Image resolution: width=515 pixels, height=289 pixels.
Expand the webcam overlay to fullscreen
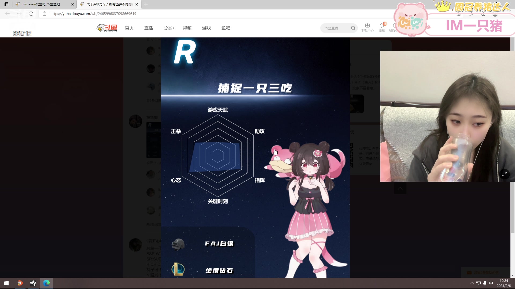click(505, 174)
